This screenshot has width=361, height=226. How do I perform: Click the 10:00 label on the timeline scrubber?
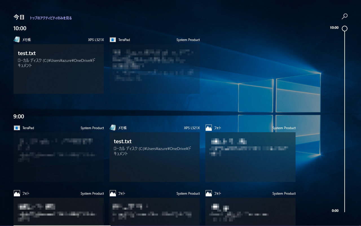[334, 28]
